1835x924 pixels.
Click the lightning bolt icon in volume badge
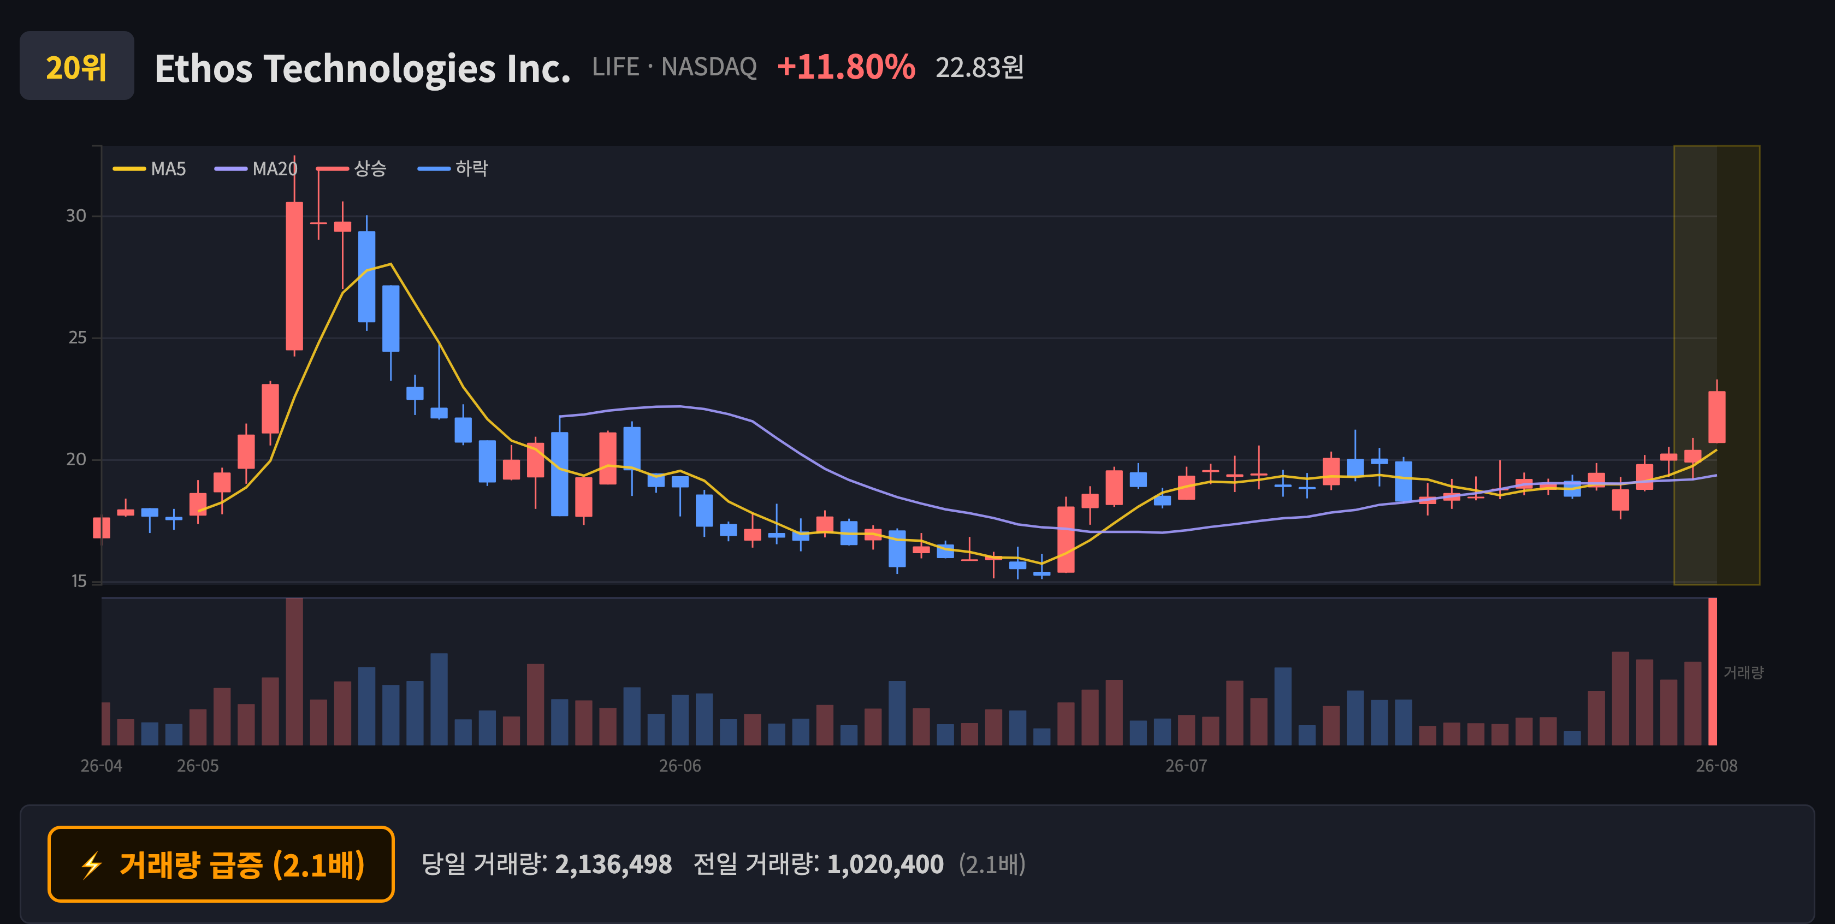coord(91,866)
